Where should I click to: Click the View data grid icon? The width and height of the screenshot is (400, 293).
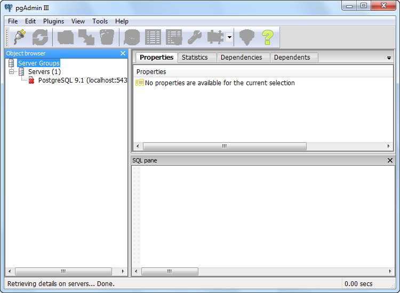[x=153, y=37]
